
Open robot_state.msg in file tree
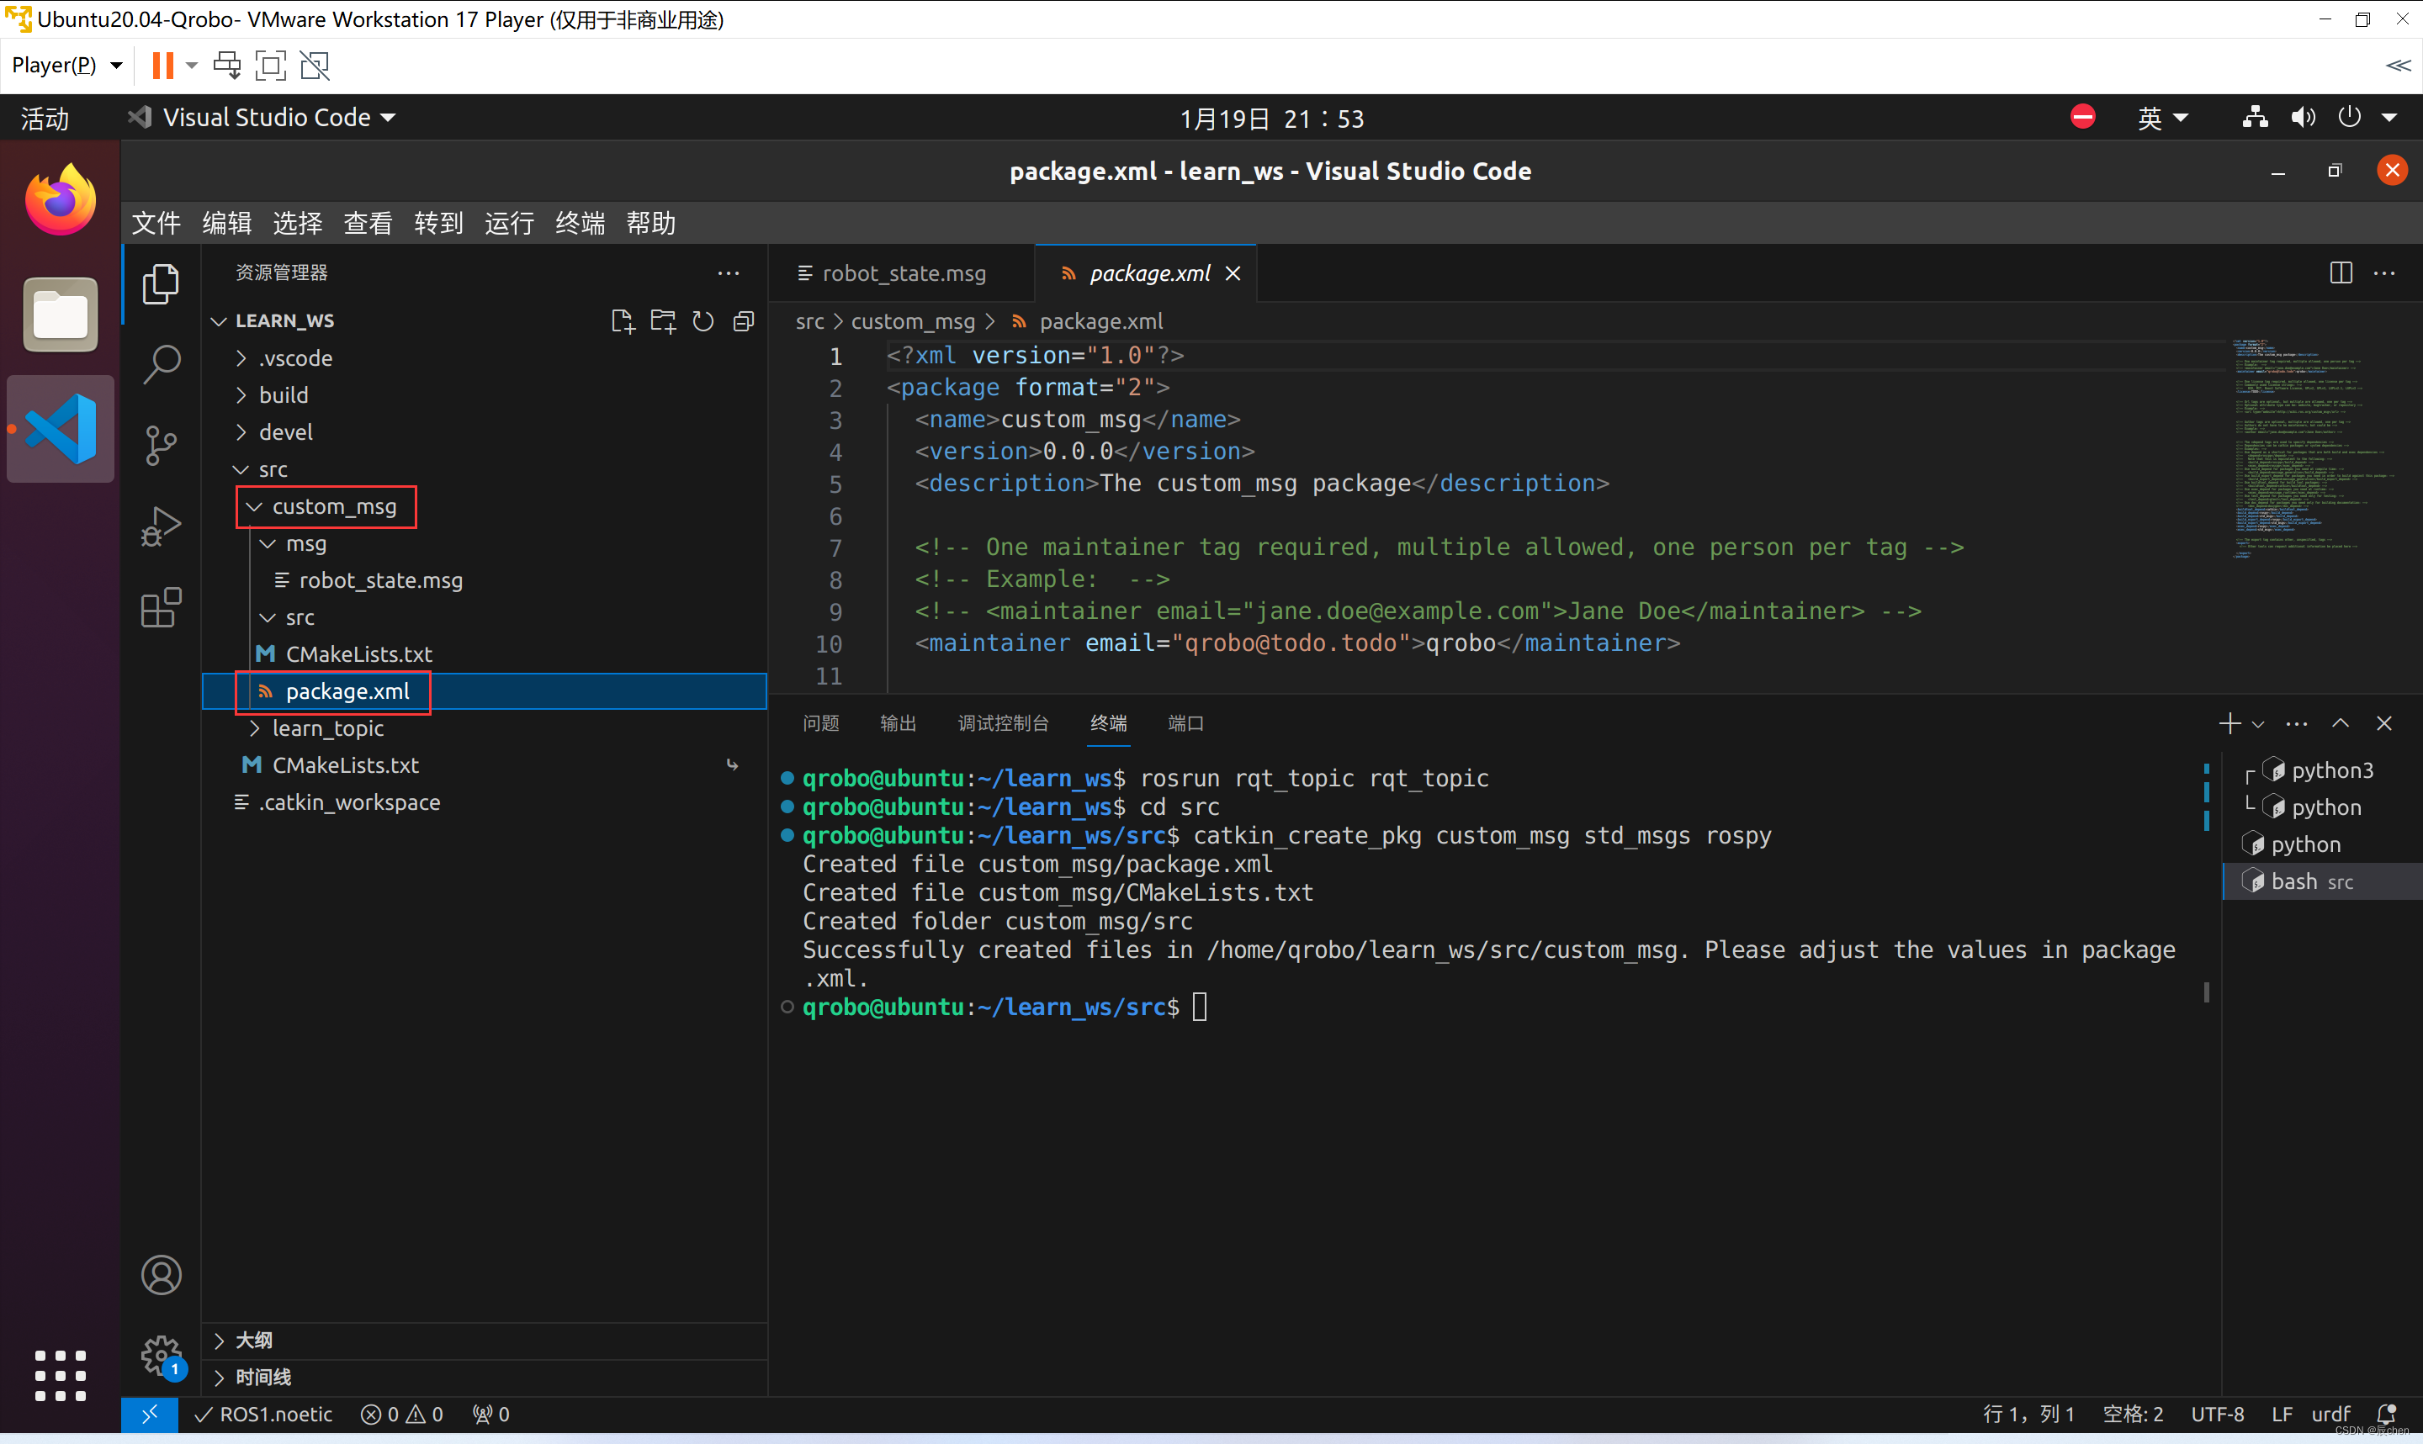pyautogui.click(x=380, y=580)
